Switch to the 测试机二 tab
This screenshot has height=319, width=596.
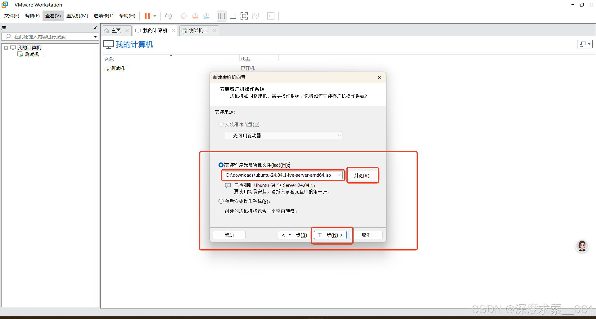click(x=198, y=30)
